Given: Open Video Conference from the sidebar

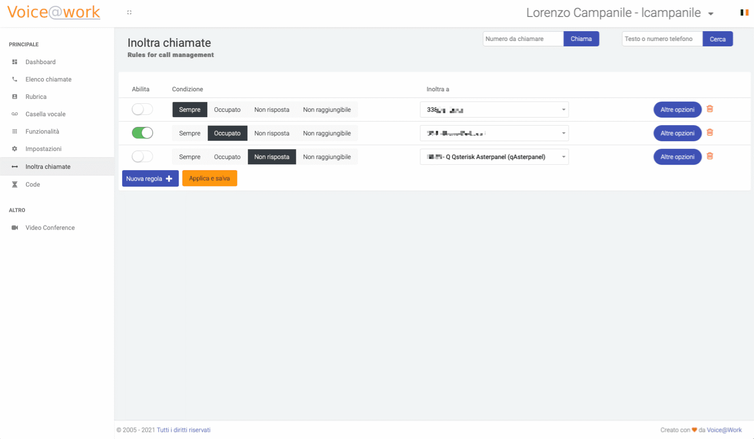Looking at the screenshot, I should click(50, 228).
